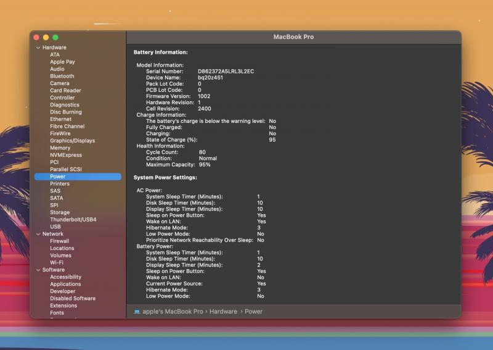Screen dimensions: 493x350
Task: Select Disc Burning entry
Action: click(x=66, y=112)
